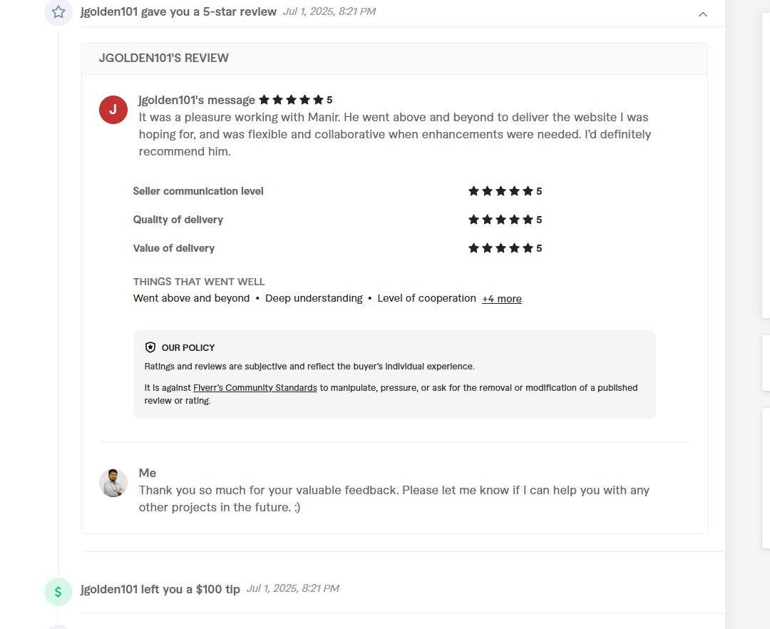Click the green dollar tip icon
770x629 pixels.
58,592
